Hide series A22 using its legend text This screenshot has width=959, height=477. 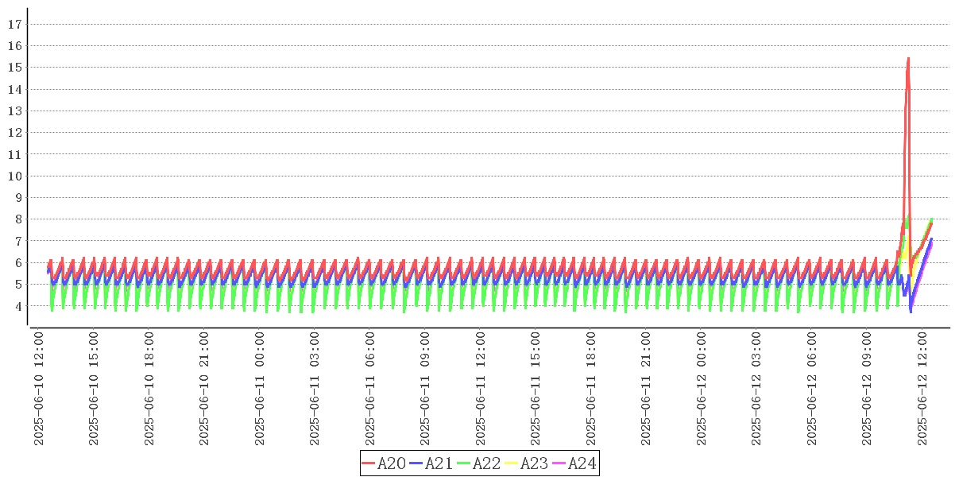click(487, 463)
